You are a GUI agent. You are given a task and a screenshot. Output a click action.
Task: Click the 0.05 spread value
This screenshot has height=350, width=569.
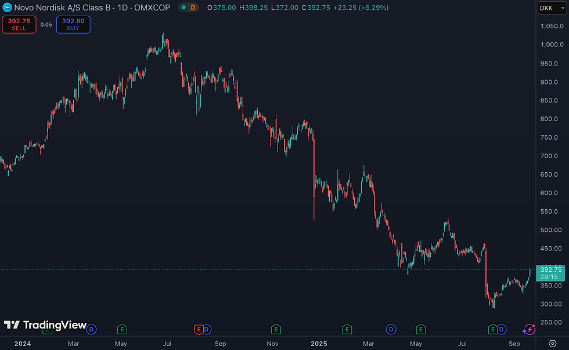pyautogui.click(x=46, y=25)
